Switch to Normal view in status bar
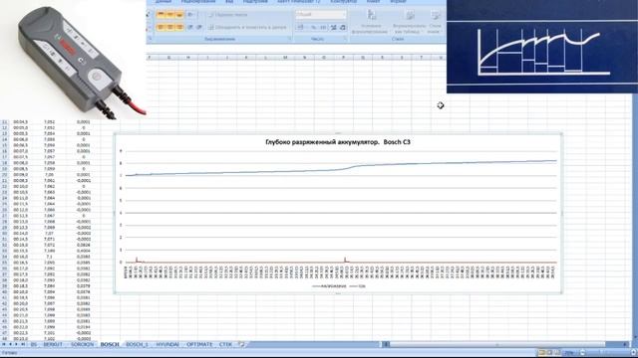638x358 pixels. (541, 353)
